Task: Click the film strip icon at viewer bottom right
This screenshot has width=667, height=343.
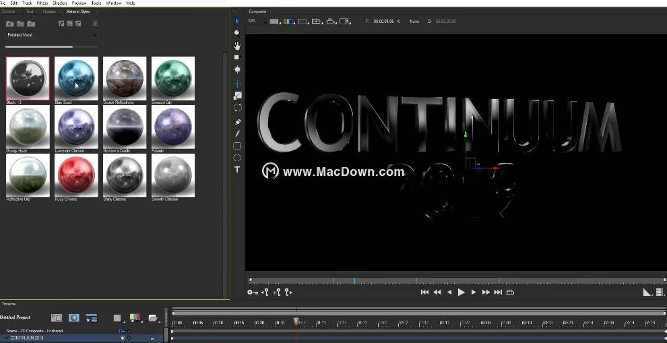Action: (660, 292)
